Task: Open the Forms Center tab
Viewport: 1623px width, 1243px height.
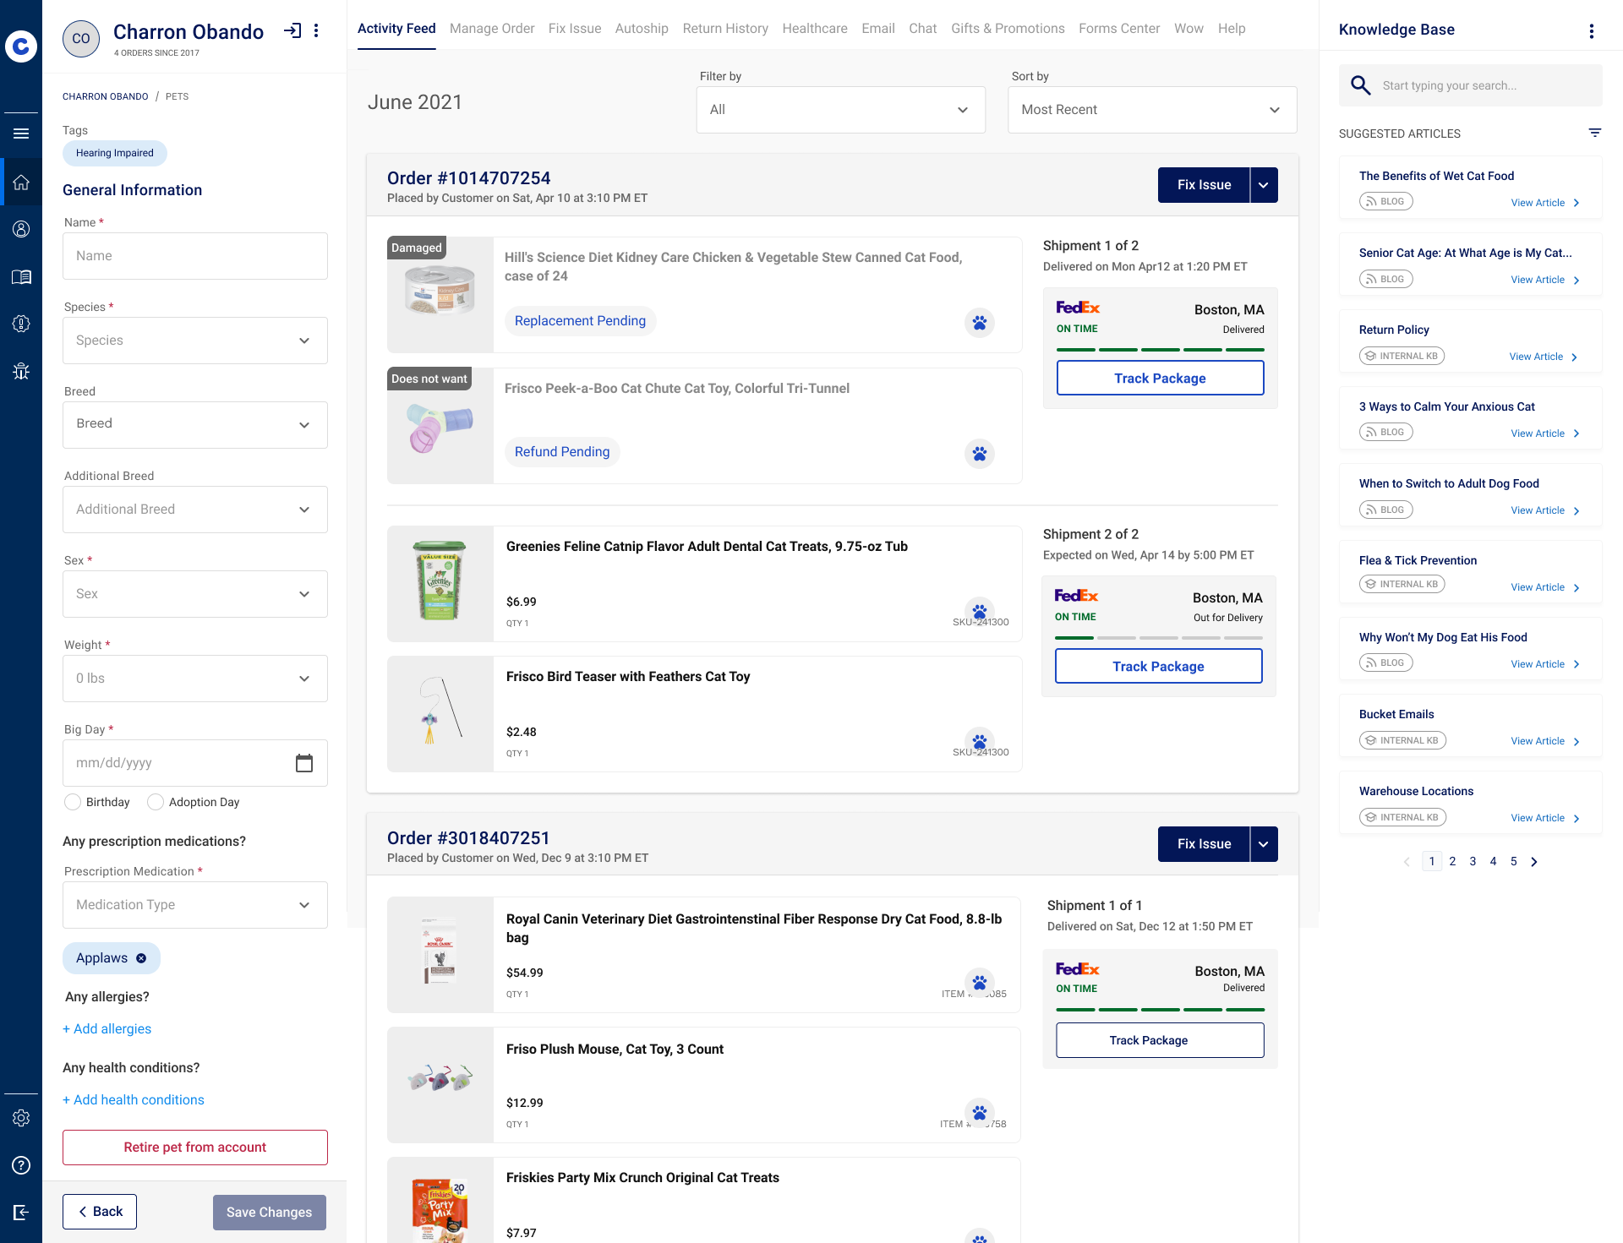Action: pos(1119,28)
